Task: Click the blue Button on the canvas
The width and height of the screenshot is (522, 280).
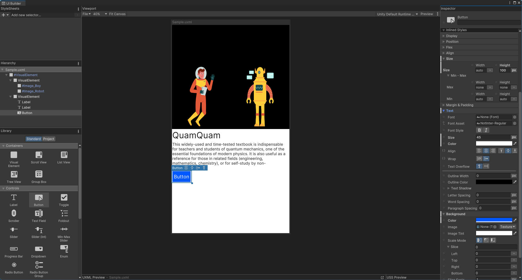Action: 182,177
